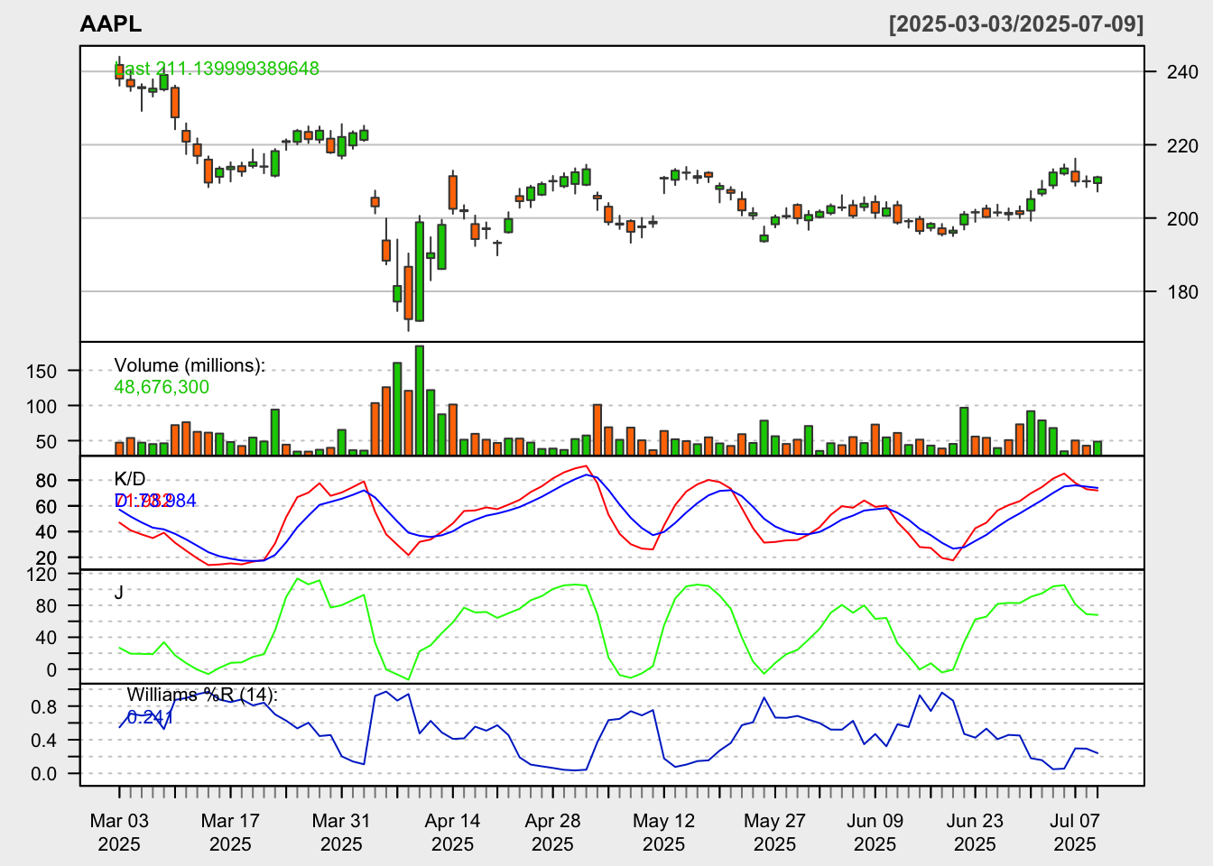1213x866 pixels.
Task: Click the 240 price axis label
Action: (1182, 72)
